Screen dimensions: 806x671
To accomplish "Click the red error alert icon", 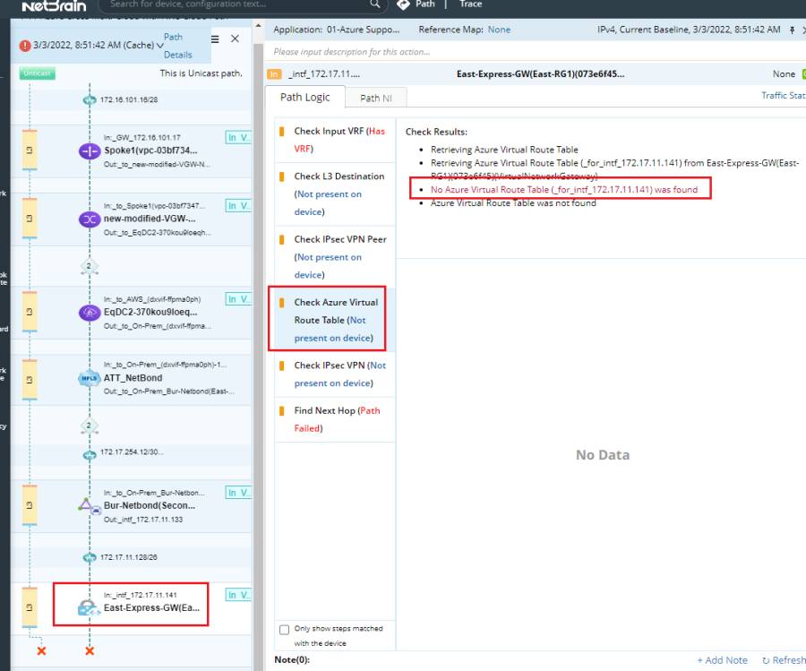I will tap(24, 45).
